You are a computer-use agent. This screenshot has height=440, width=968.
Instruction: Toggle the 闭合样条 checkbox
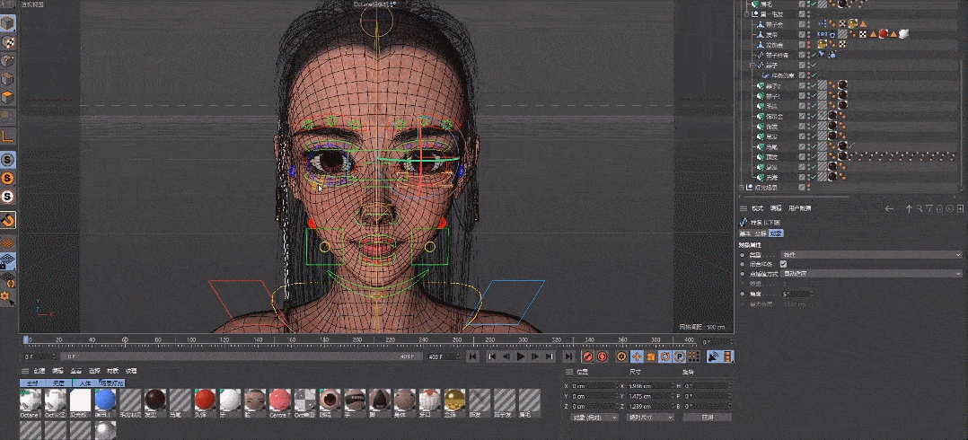[x=783, y=264]
